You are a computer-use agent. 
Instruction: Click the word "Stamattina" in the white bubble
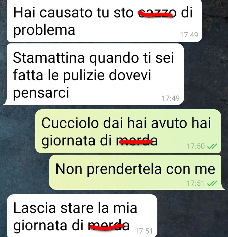tap(49, 58)
